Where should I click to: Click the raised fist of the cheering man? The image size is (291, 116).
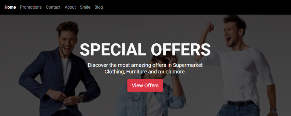point(209,27)
